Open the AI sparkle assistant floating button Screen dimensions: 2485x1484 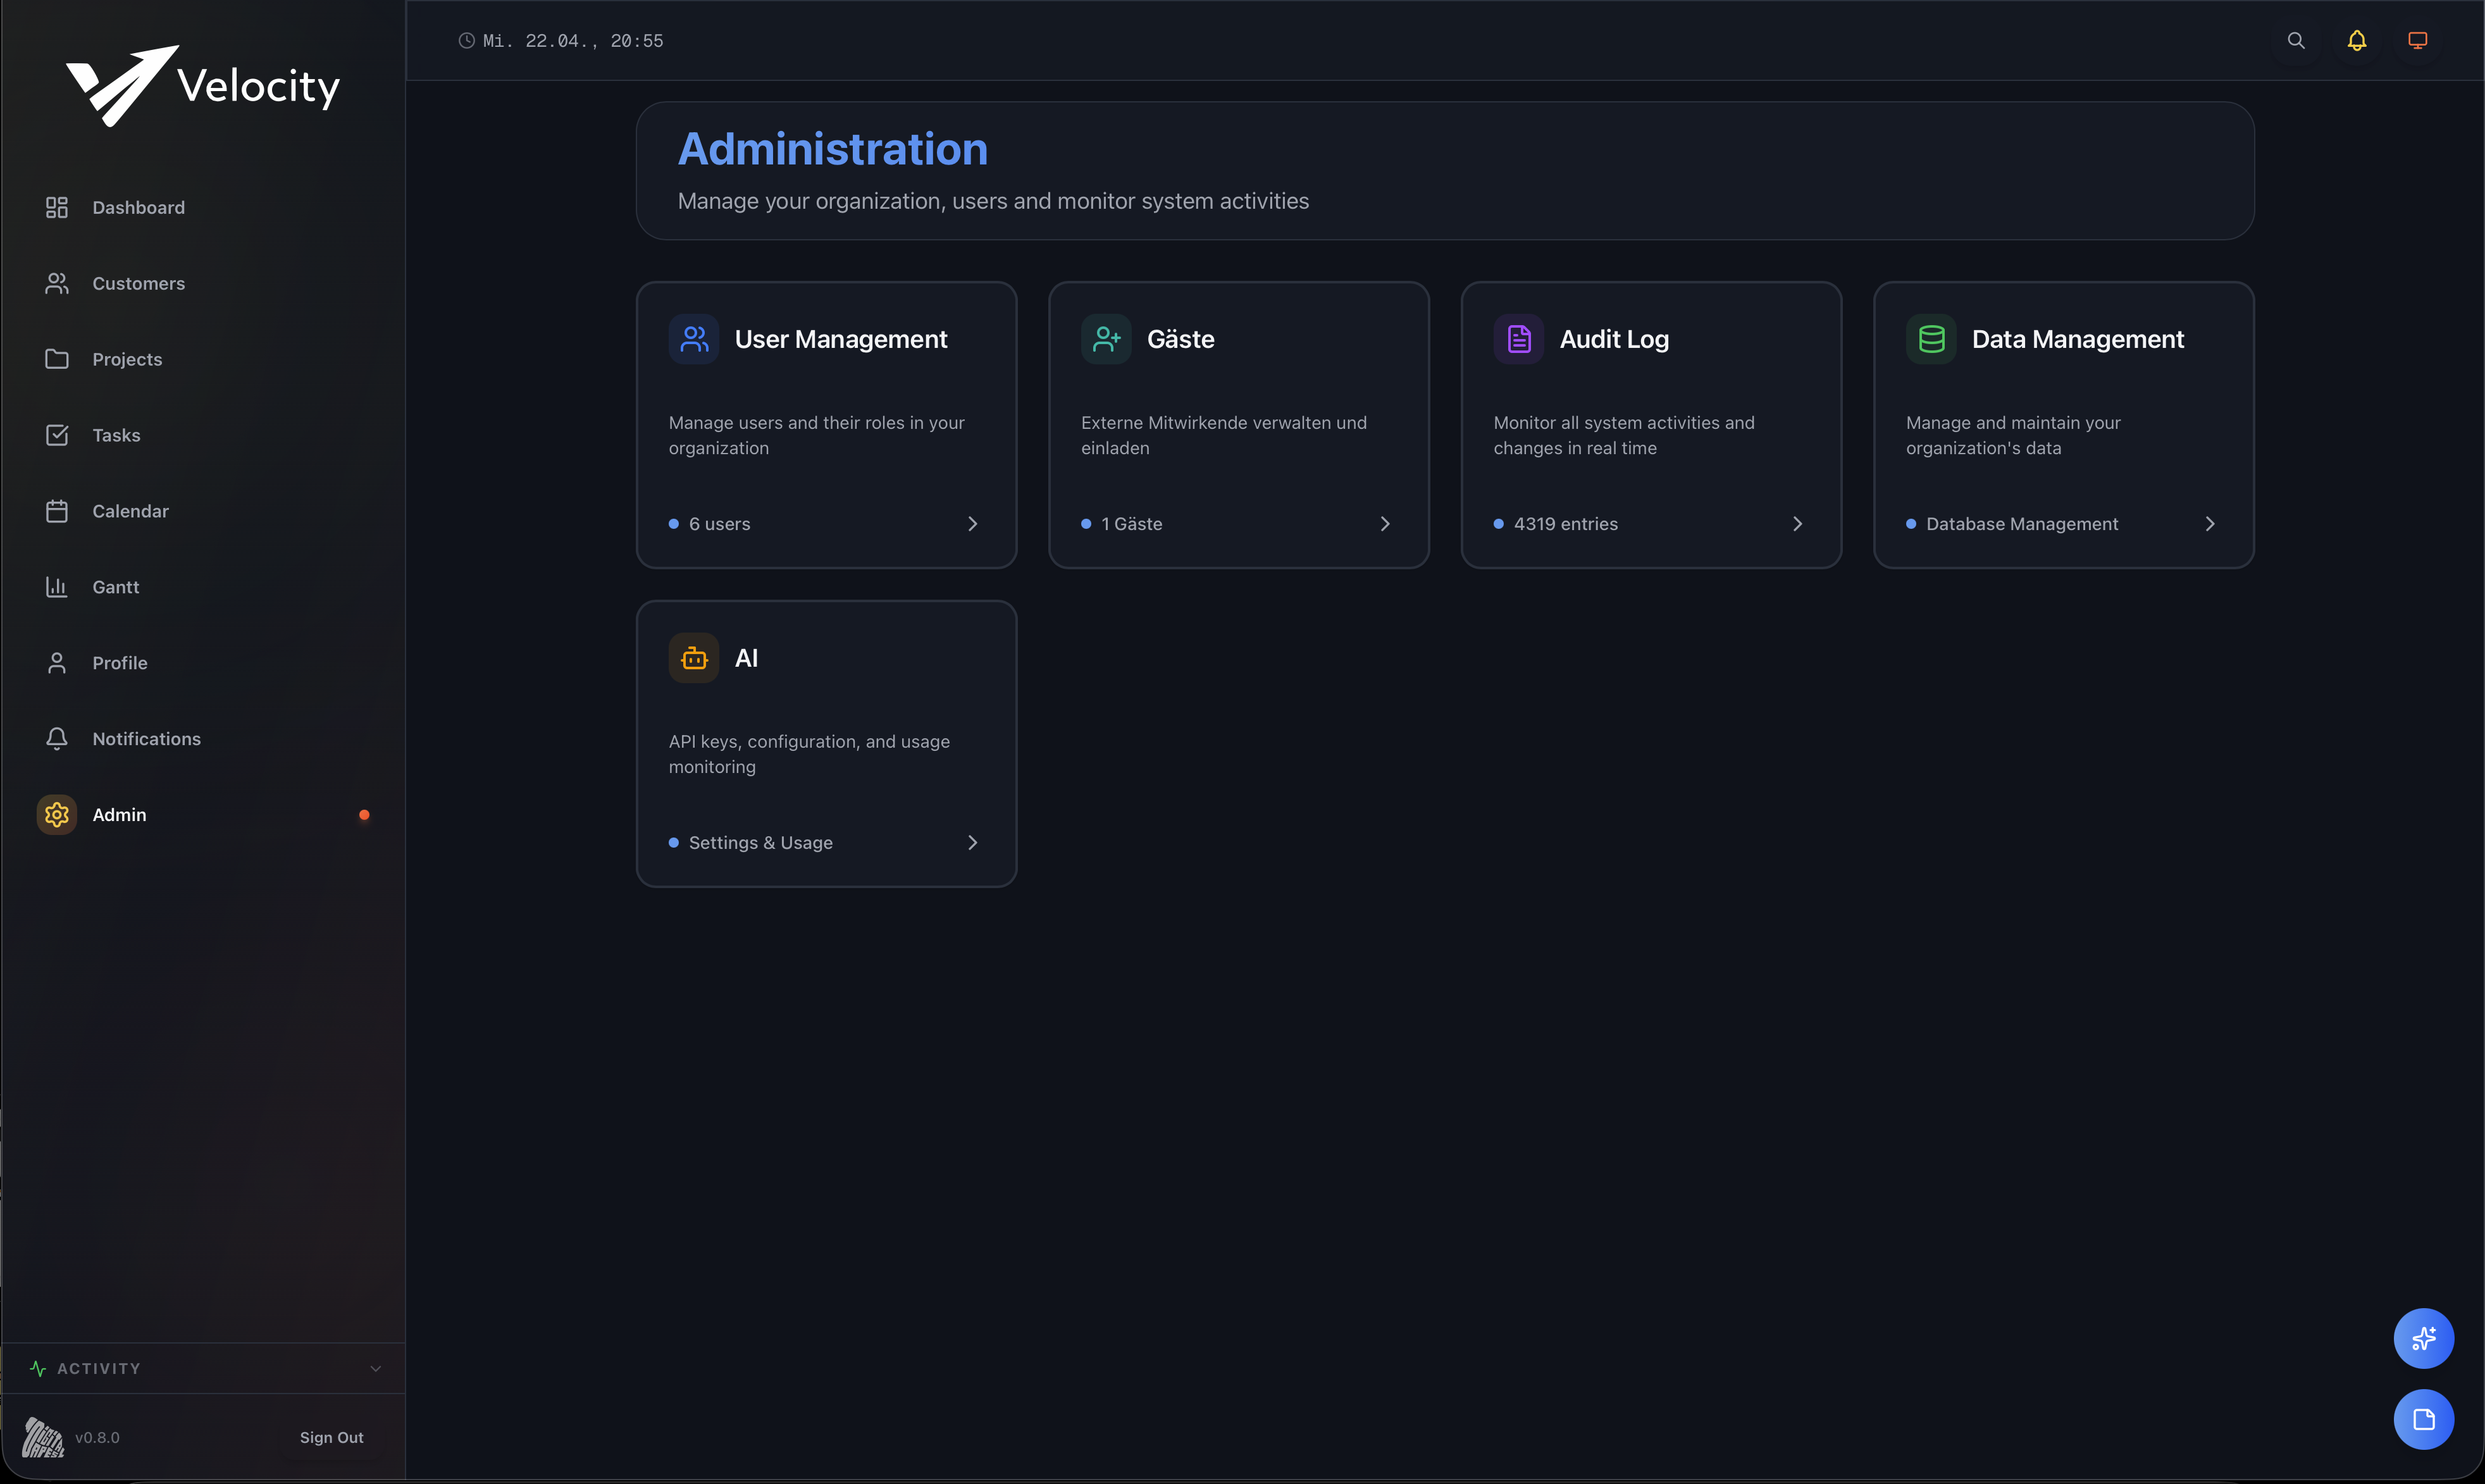[x=2423, y=1338]
